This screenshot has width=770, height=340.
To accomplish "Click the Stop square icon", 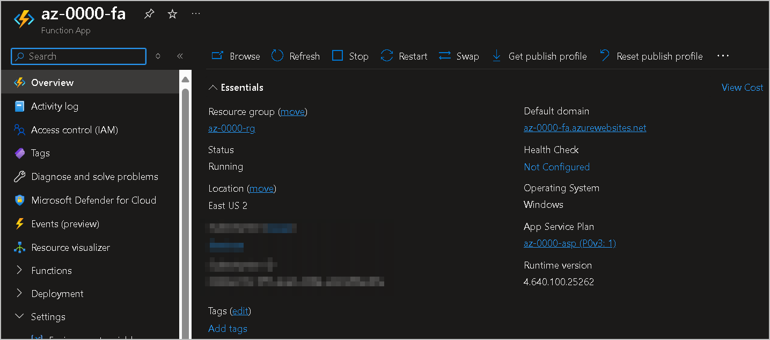I will pos(338,56).
